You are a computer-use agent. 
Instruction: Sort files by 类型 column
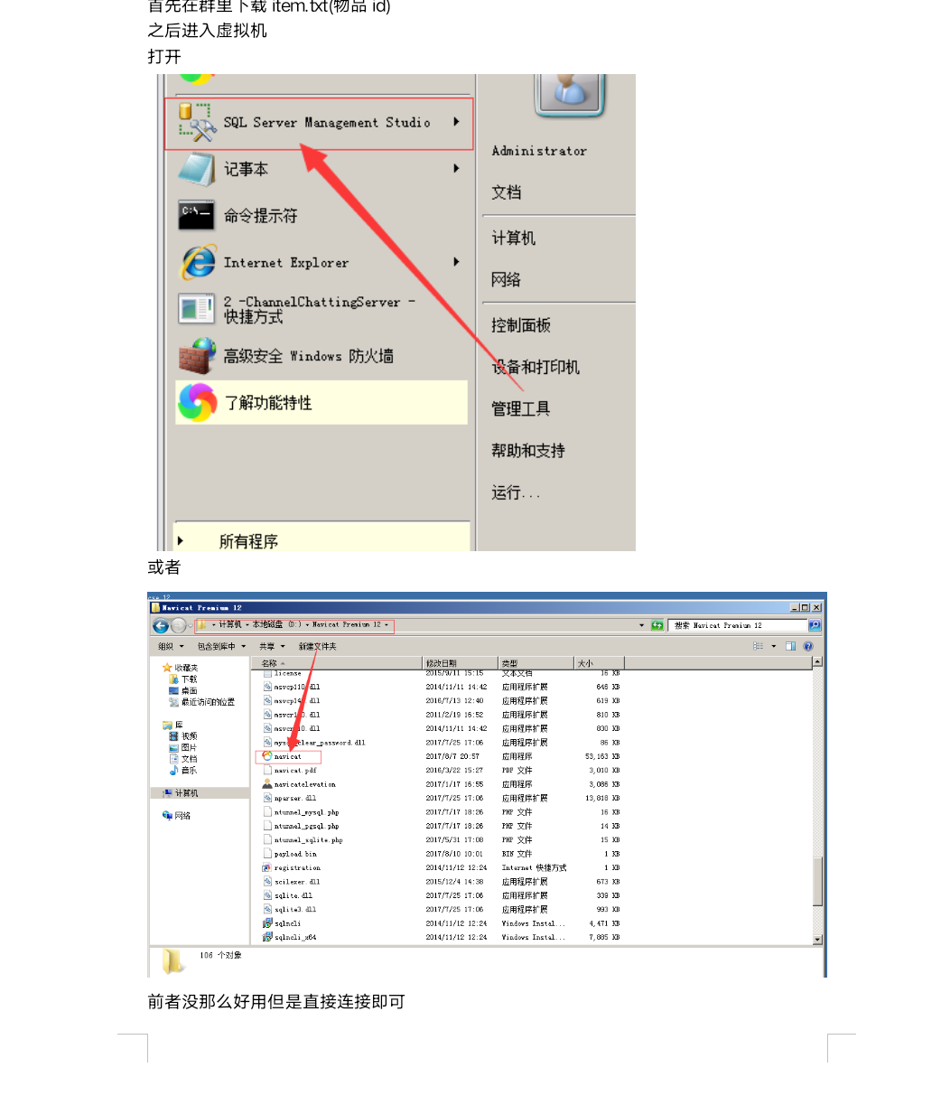click(536, 663)
